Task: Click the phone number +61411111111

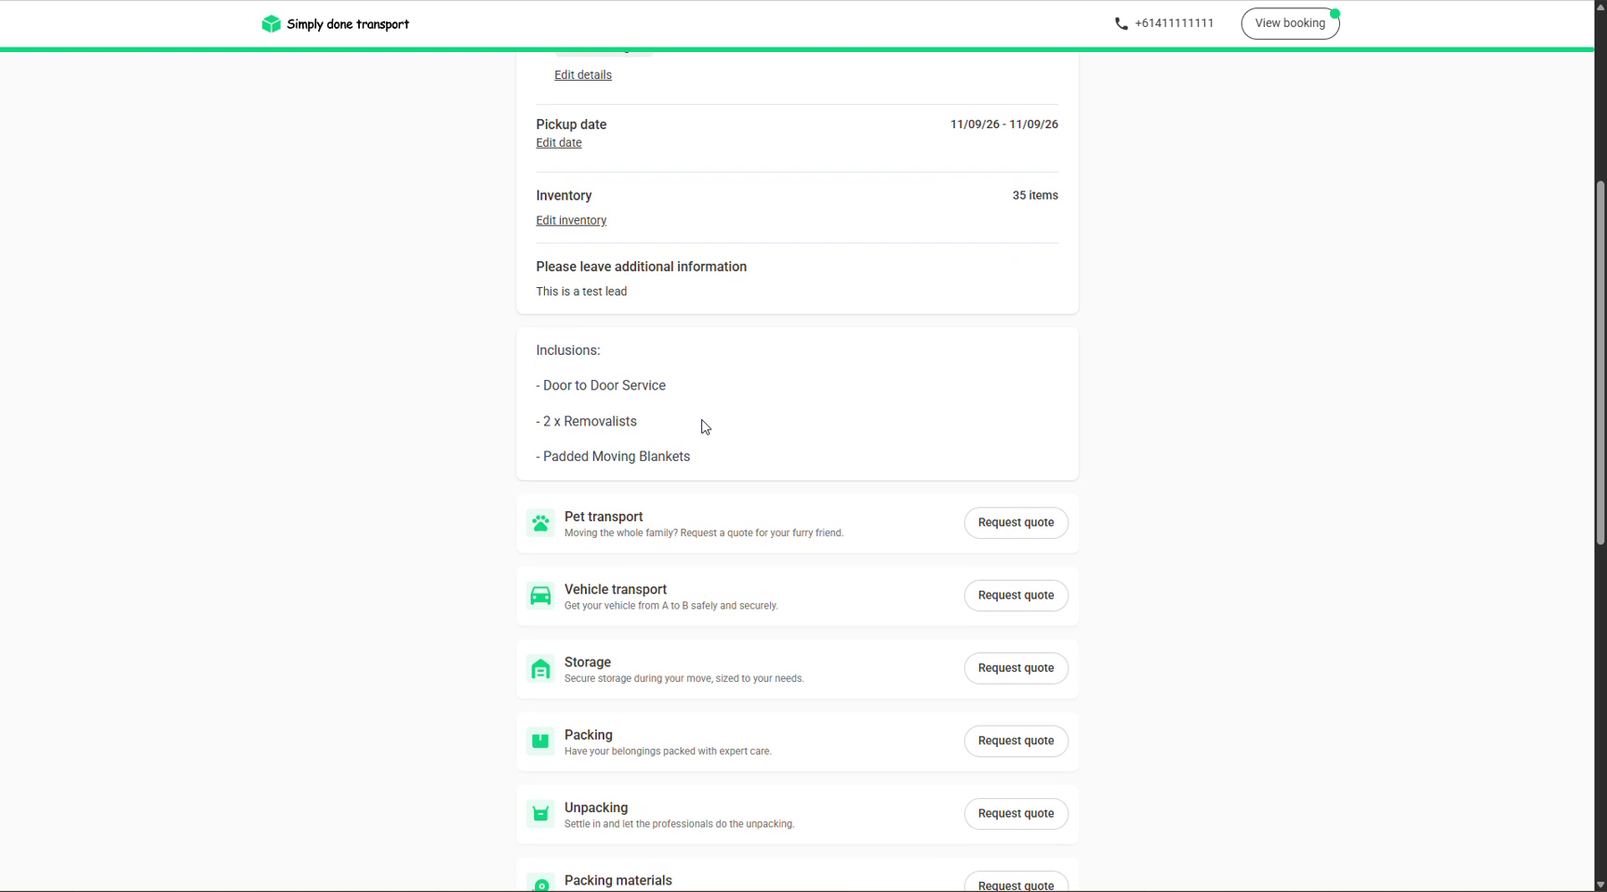Action: (x=1174, y=24)
